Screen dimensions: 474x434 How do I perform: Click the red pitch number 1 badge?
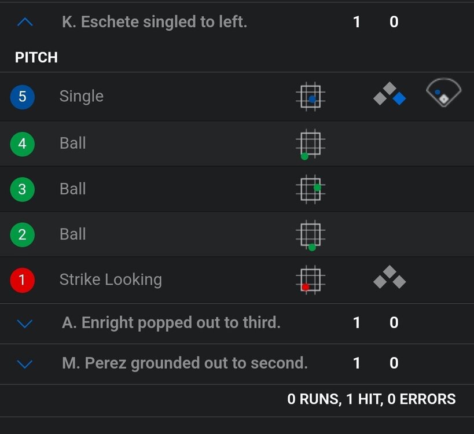tap(23, 280)
